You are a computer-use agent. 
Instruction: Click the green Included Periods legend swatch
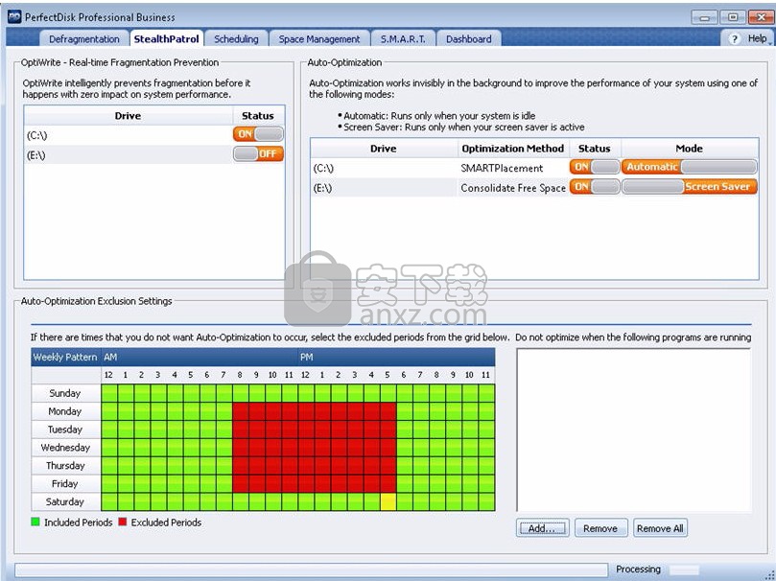tap(35, 522)
